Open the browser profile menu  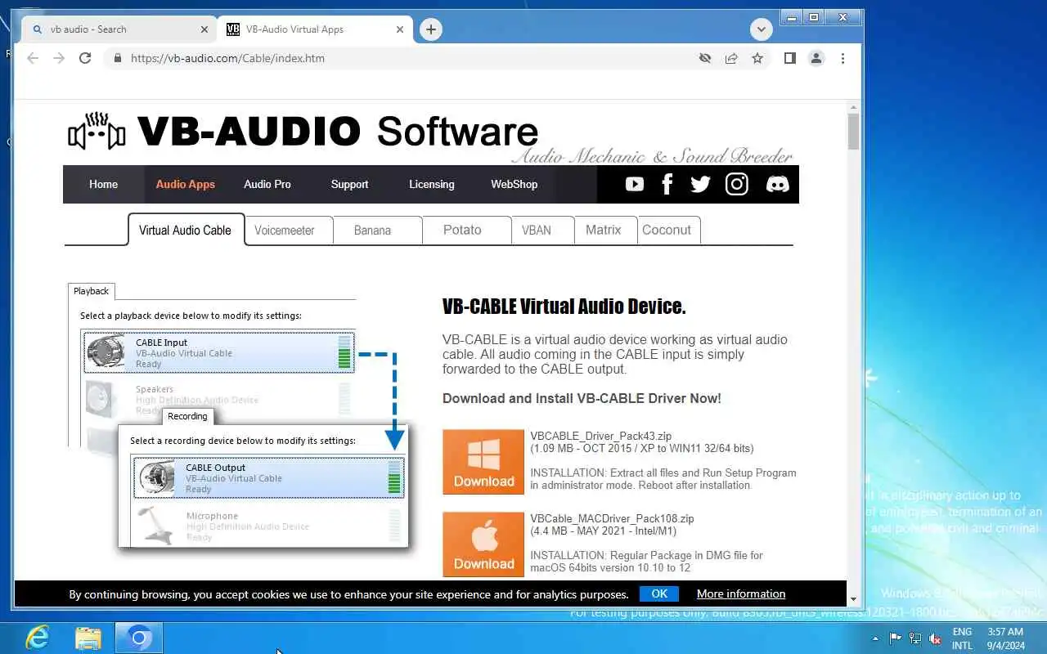(816, 58)
